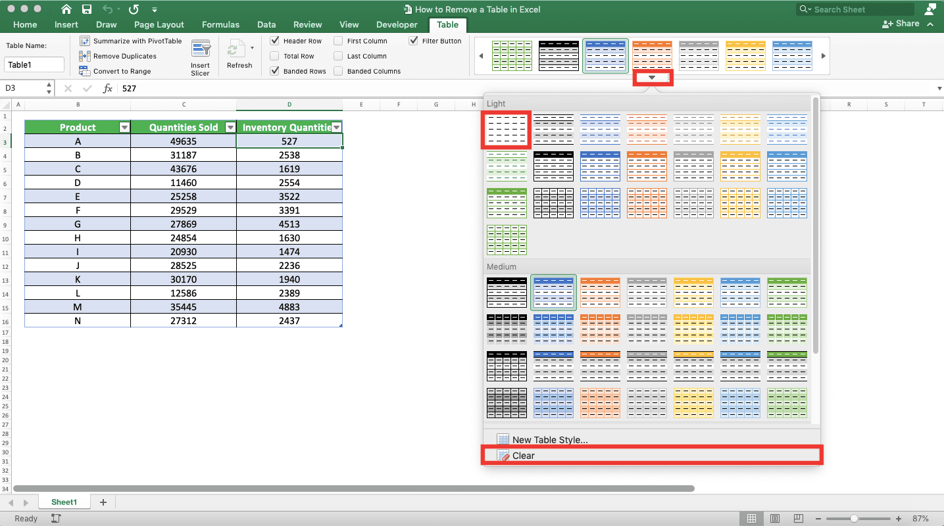Viewport: 944px width, 526px height.
Task: Click the Home icon in the title bar
Action: coord(66,9)
